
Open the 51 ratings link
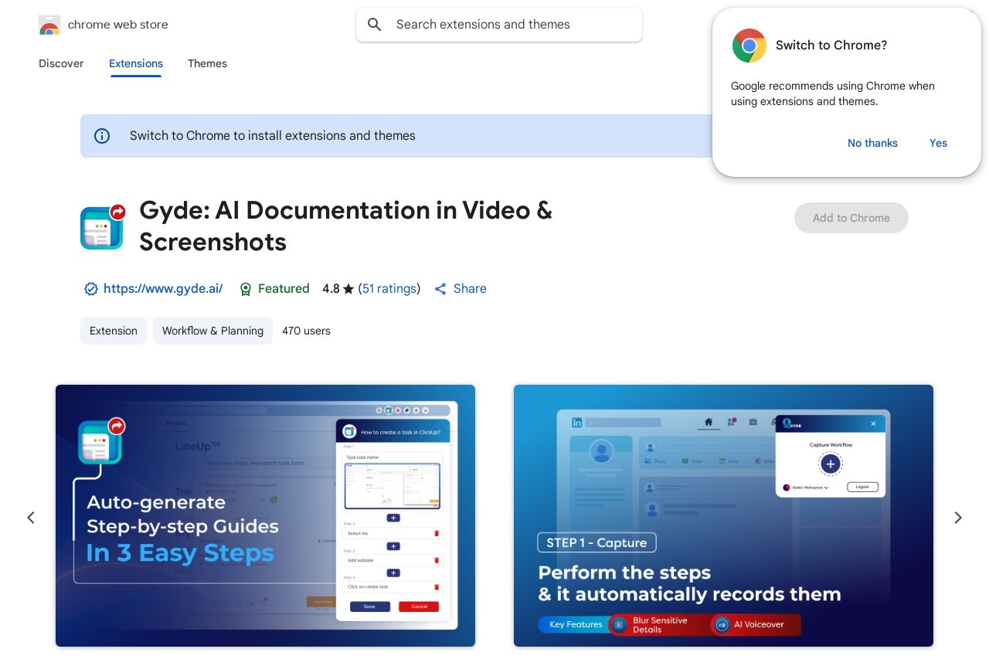(389, 289)
